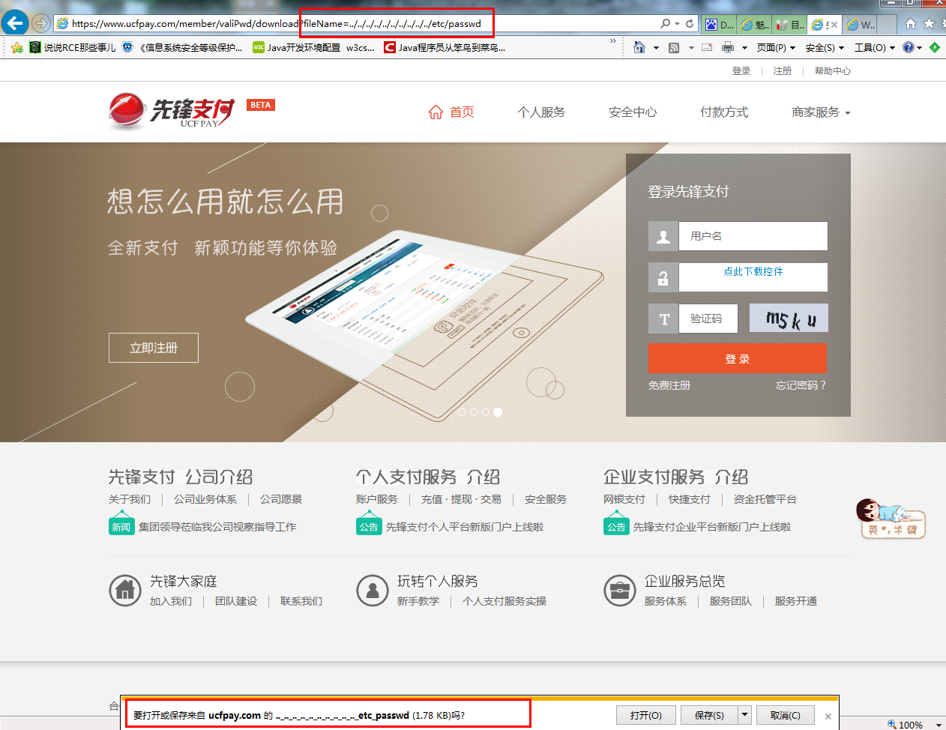Click the T icon beside 验证码
This screenshot has height=730, width=946.
tap(663, 319)
